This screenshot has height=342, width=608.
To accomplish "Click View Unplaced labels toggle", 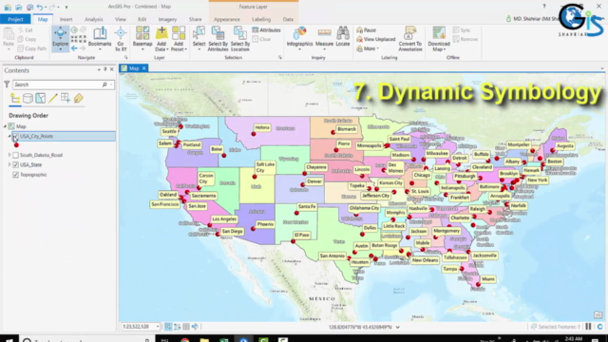I will tap(376, 39).
